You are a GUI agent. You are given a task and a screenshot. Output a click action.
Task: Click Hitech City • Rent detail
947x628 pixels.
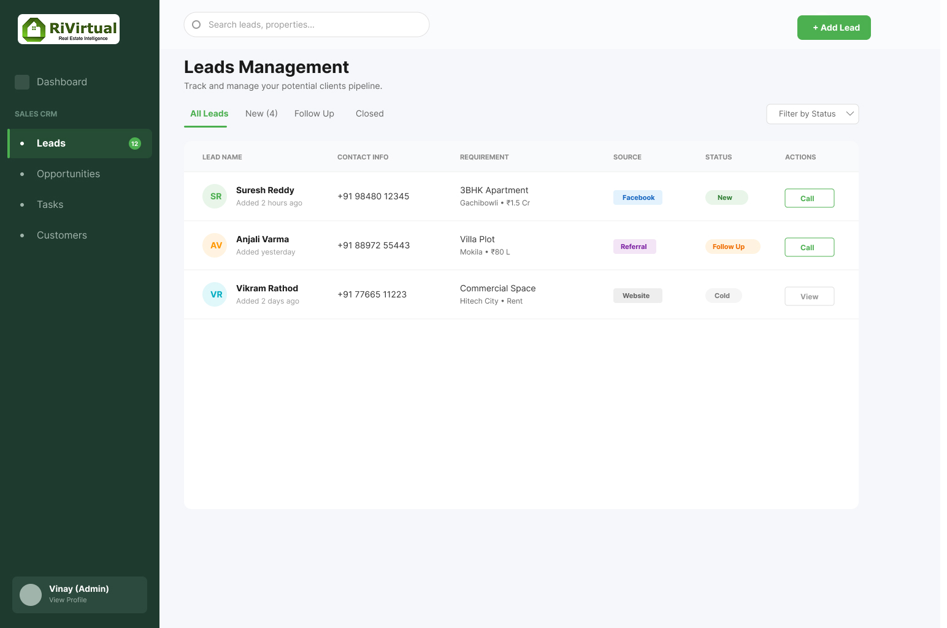tap(491, 301)
